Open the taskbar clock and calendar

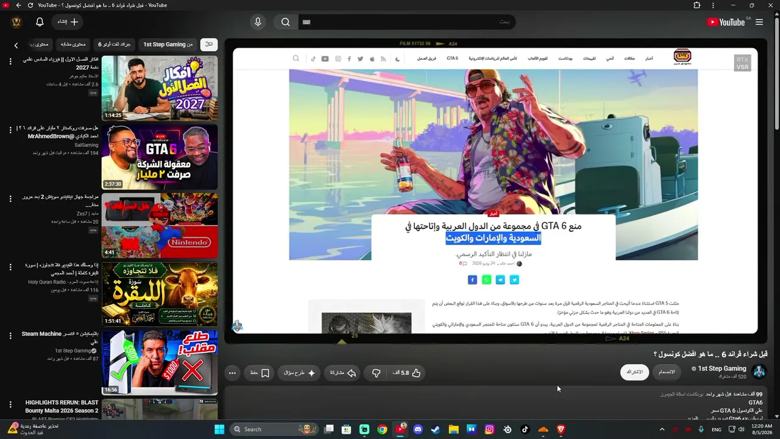(x=761, y=429)
